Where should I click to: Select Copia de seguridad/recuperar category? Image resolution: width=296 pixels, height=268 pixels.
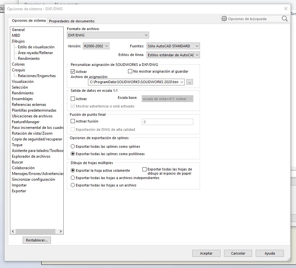(37, 139)
